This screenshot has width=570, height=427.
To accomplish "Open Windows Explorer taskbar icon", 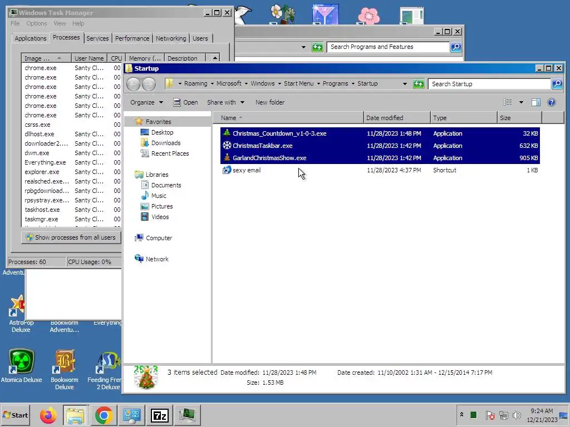I will pos(75,415).
